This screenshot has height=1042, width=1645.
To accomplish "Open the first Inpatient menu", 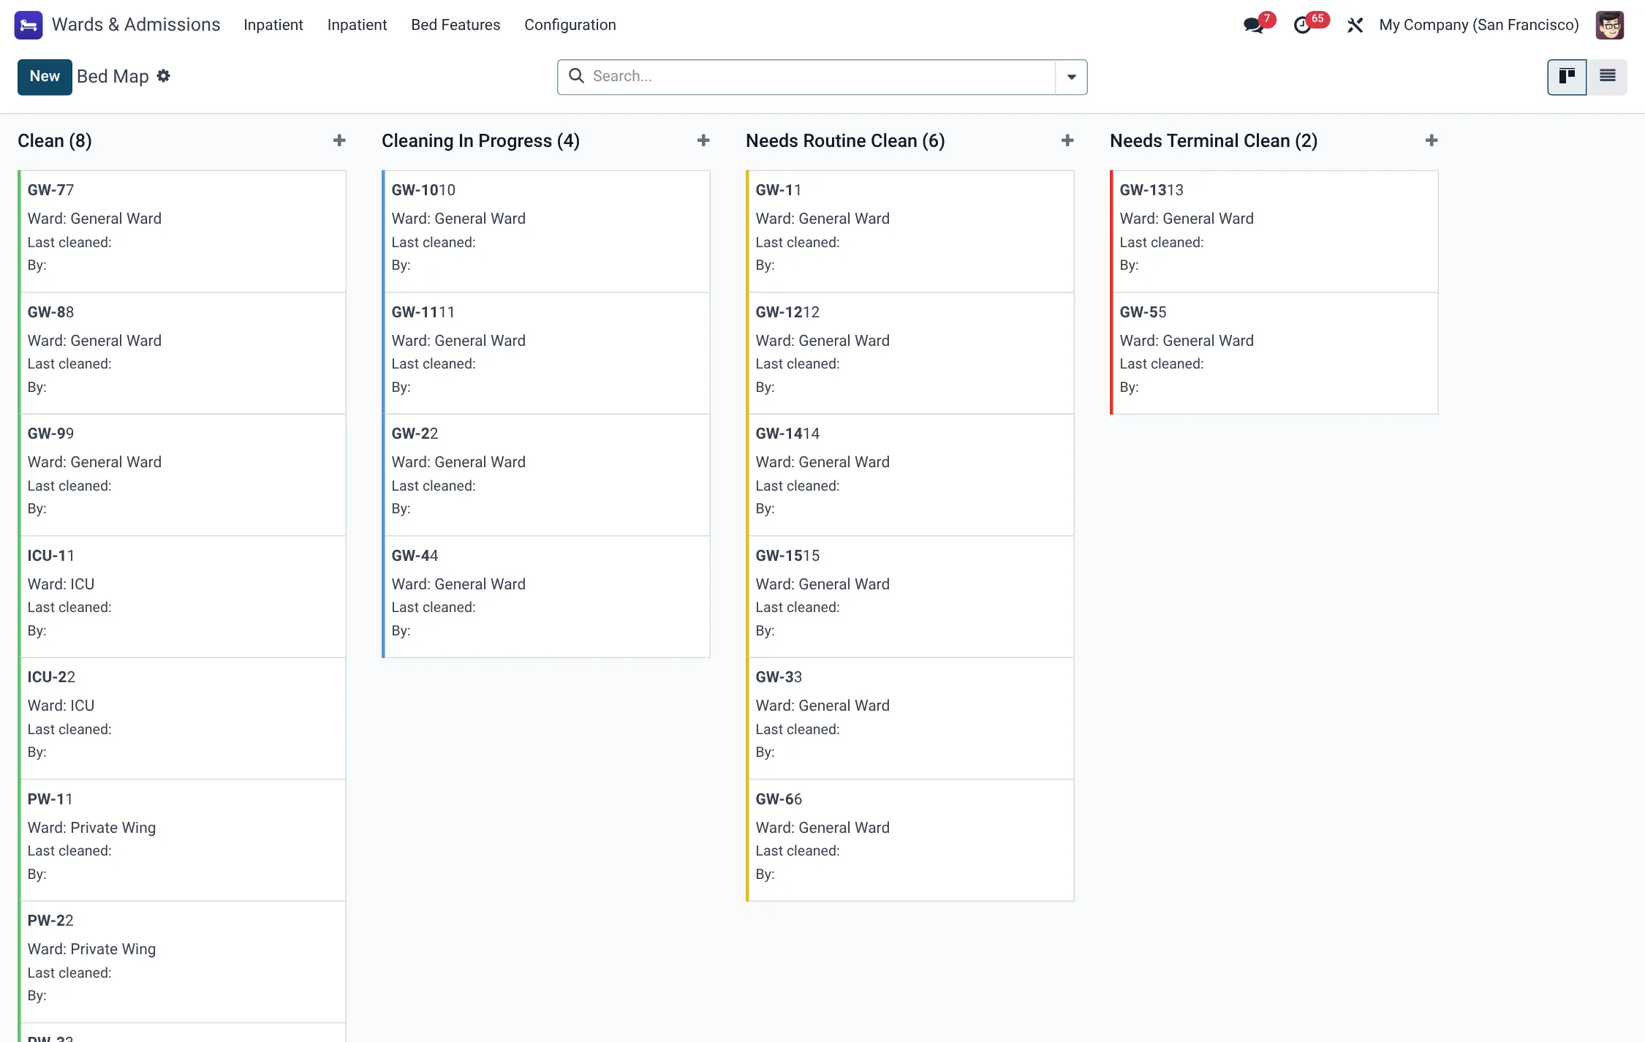I will tap(273, 25).
